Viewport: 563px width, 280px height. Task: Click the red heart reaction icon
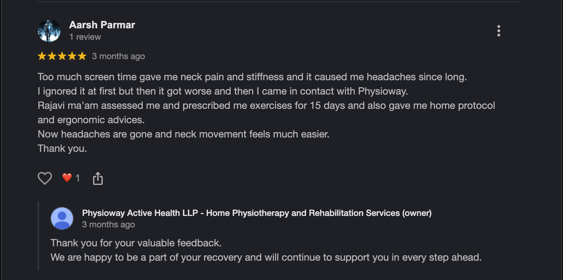tap(67, 178)
